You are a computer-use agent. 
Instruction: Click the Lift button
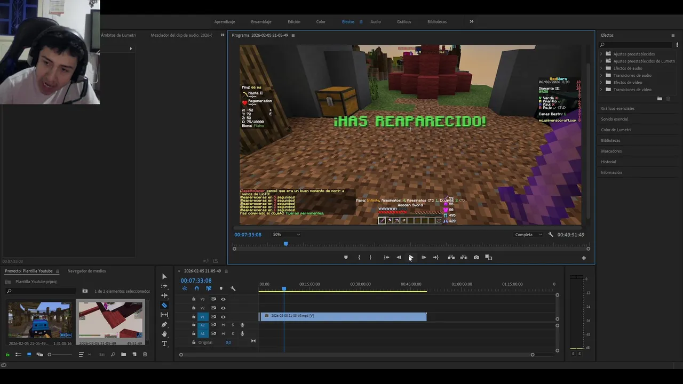click(x=451, y=258)
